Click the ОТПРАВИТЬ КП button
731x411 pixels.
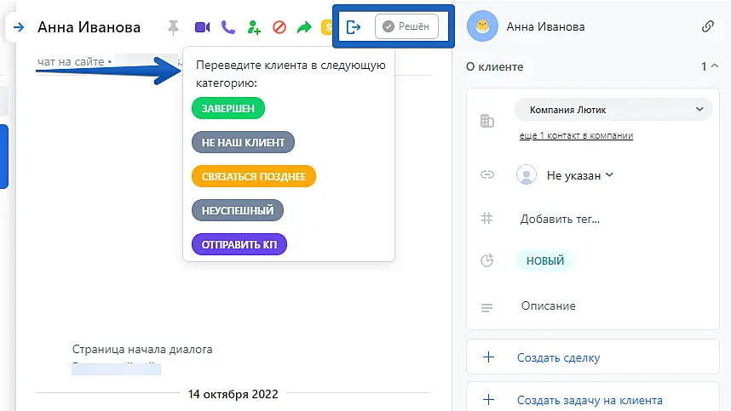pos(239,245)
